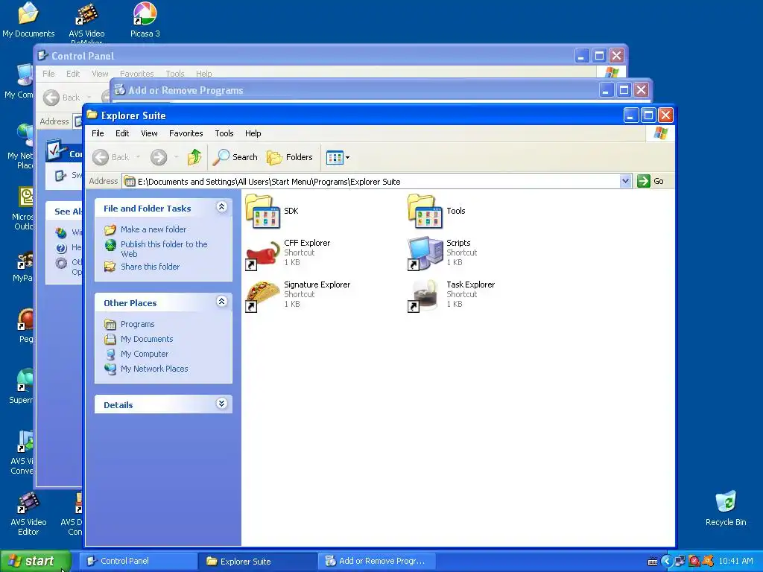The width and height of the screenshot is (763, 572).
Task: Open the File menu in Explorer Suite
Action: coord(98,133)
